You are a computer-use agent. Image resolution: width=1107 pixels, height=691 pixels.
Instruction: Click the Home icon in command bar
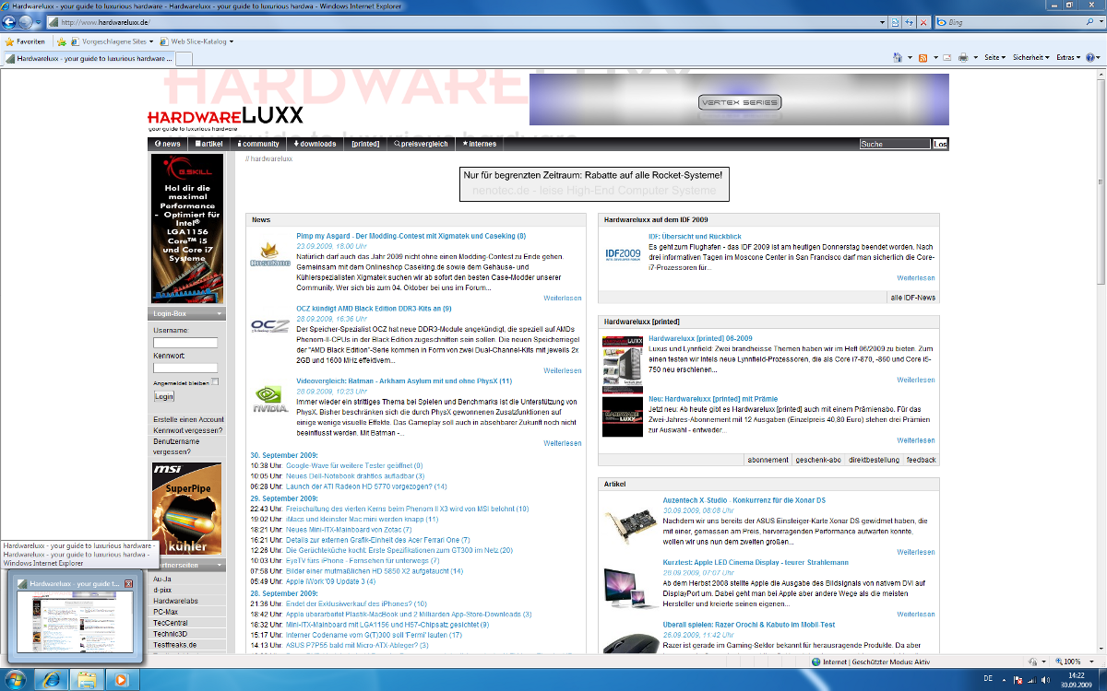point(897,57)
